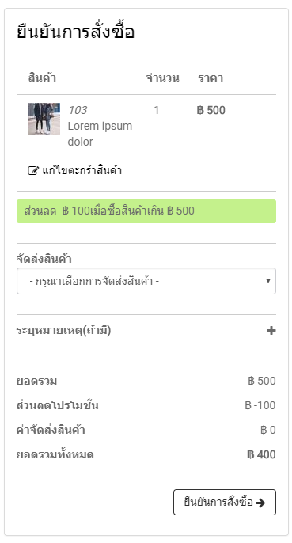292x543 pixels.
Task: Click the ค่าจัดส่งสินค้า shipping fee value
Action: click(x=268, y=430)
